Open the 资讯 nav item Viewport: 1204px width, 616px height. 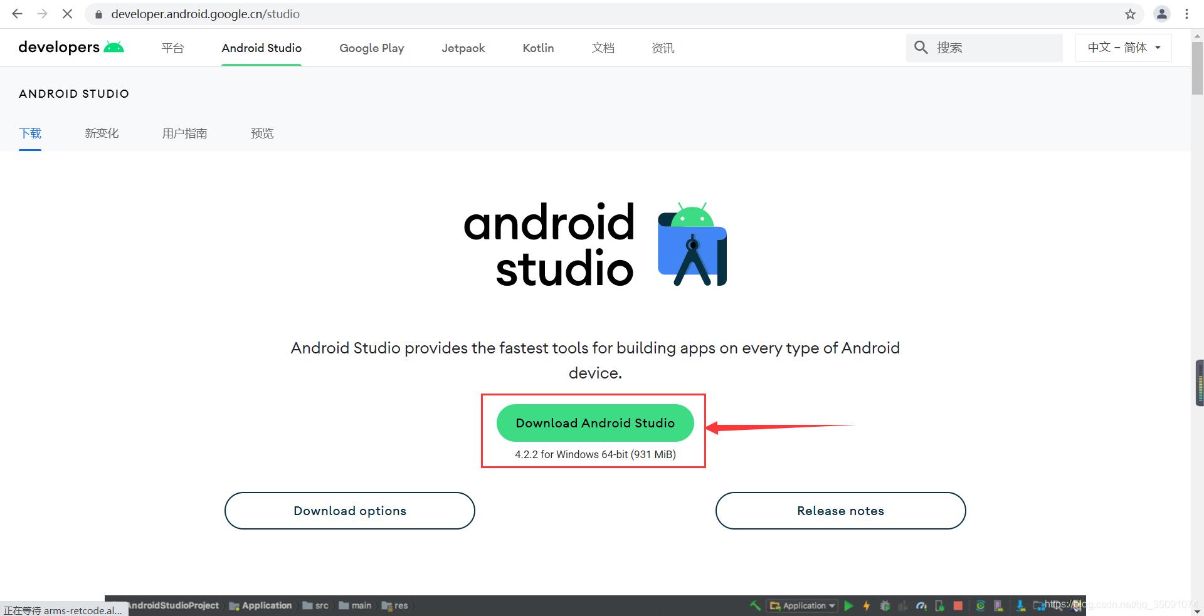click(663, 48)
